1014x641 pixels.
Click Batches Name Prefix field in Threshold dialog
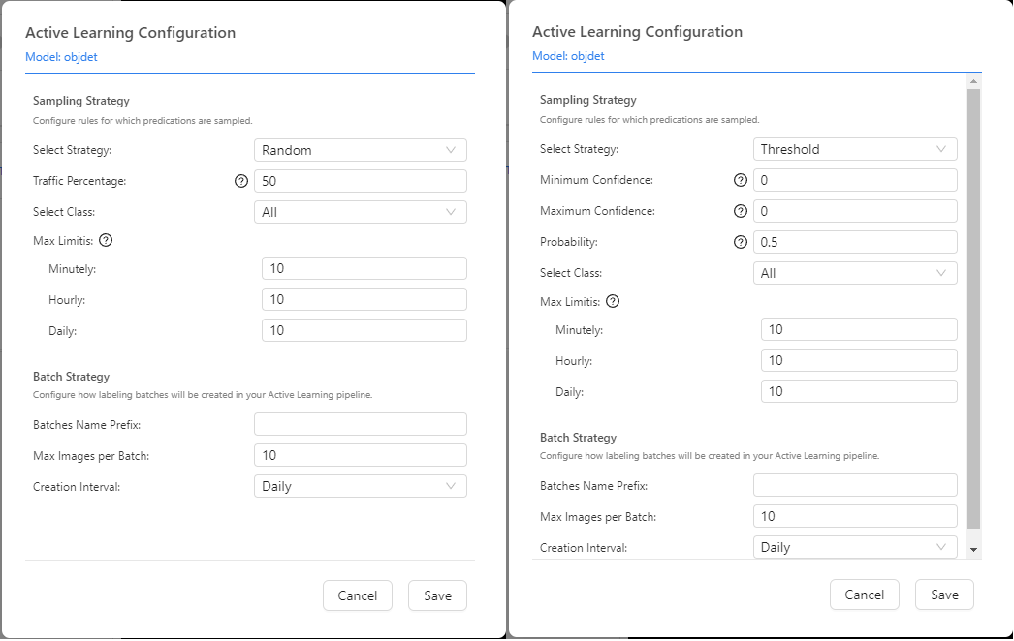click(x=855, y=485)
